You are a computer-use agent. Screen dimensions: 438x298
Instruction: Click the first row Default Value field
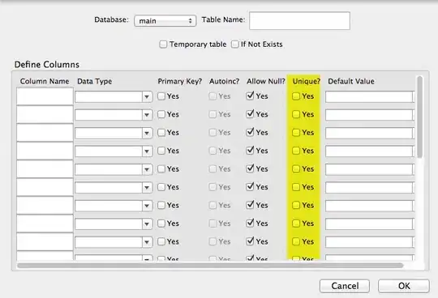pyautogui.click(x=369, y=97)
